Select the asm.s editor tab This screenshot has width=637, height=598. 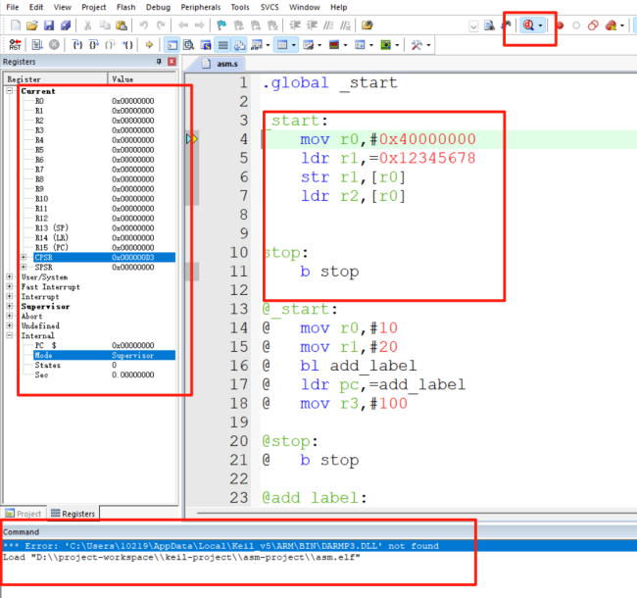pyautogui.click(x=226, y=64)
